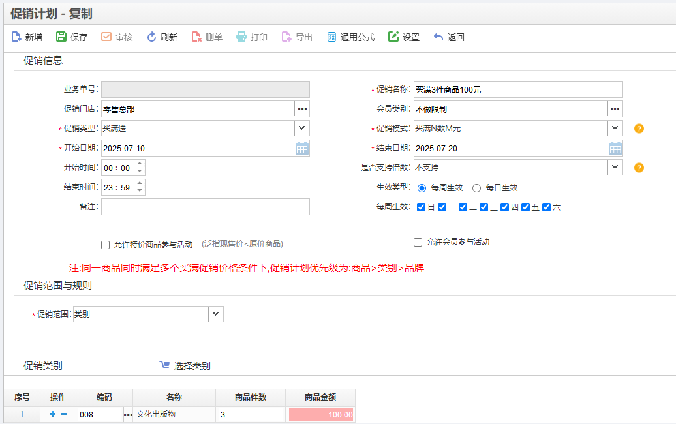
Task: Uncheck the 一 (Monday) checkbox
Action: [x=442, y=207]
